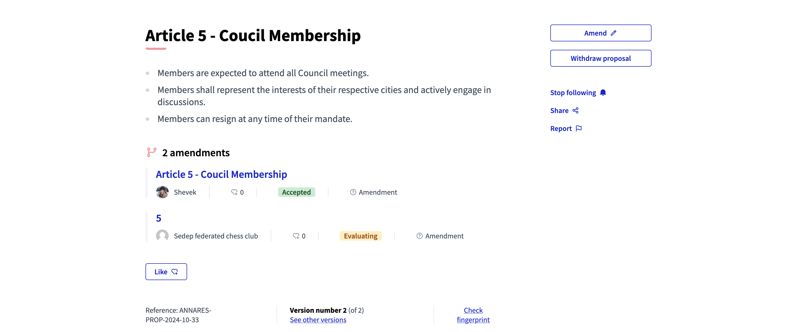Click the notification bell icon beside Stop following
Image resolution: width=797 pixels, height=332 pixels.
coord(603,92)
